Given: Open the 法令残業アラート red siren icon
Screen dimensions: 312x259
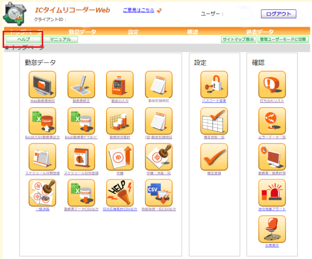Looking at the screenshot, I should pyautogui.click(x=272, y=193).
